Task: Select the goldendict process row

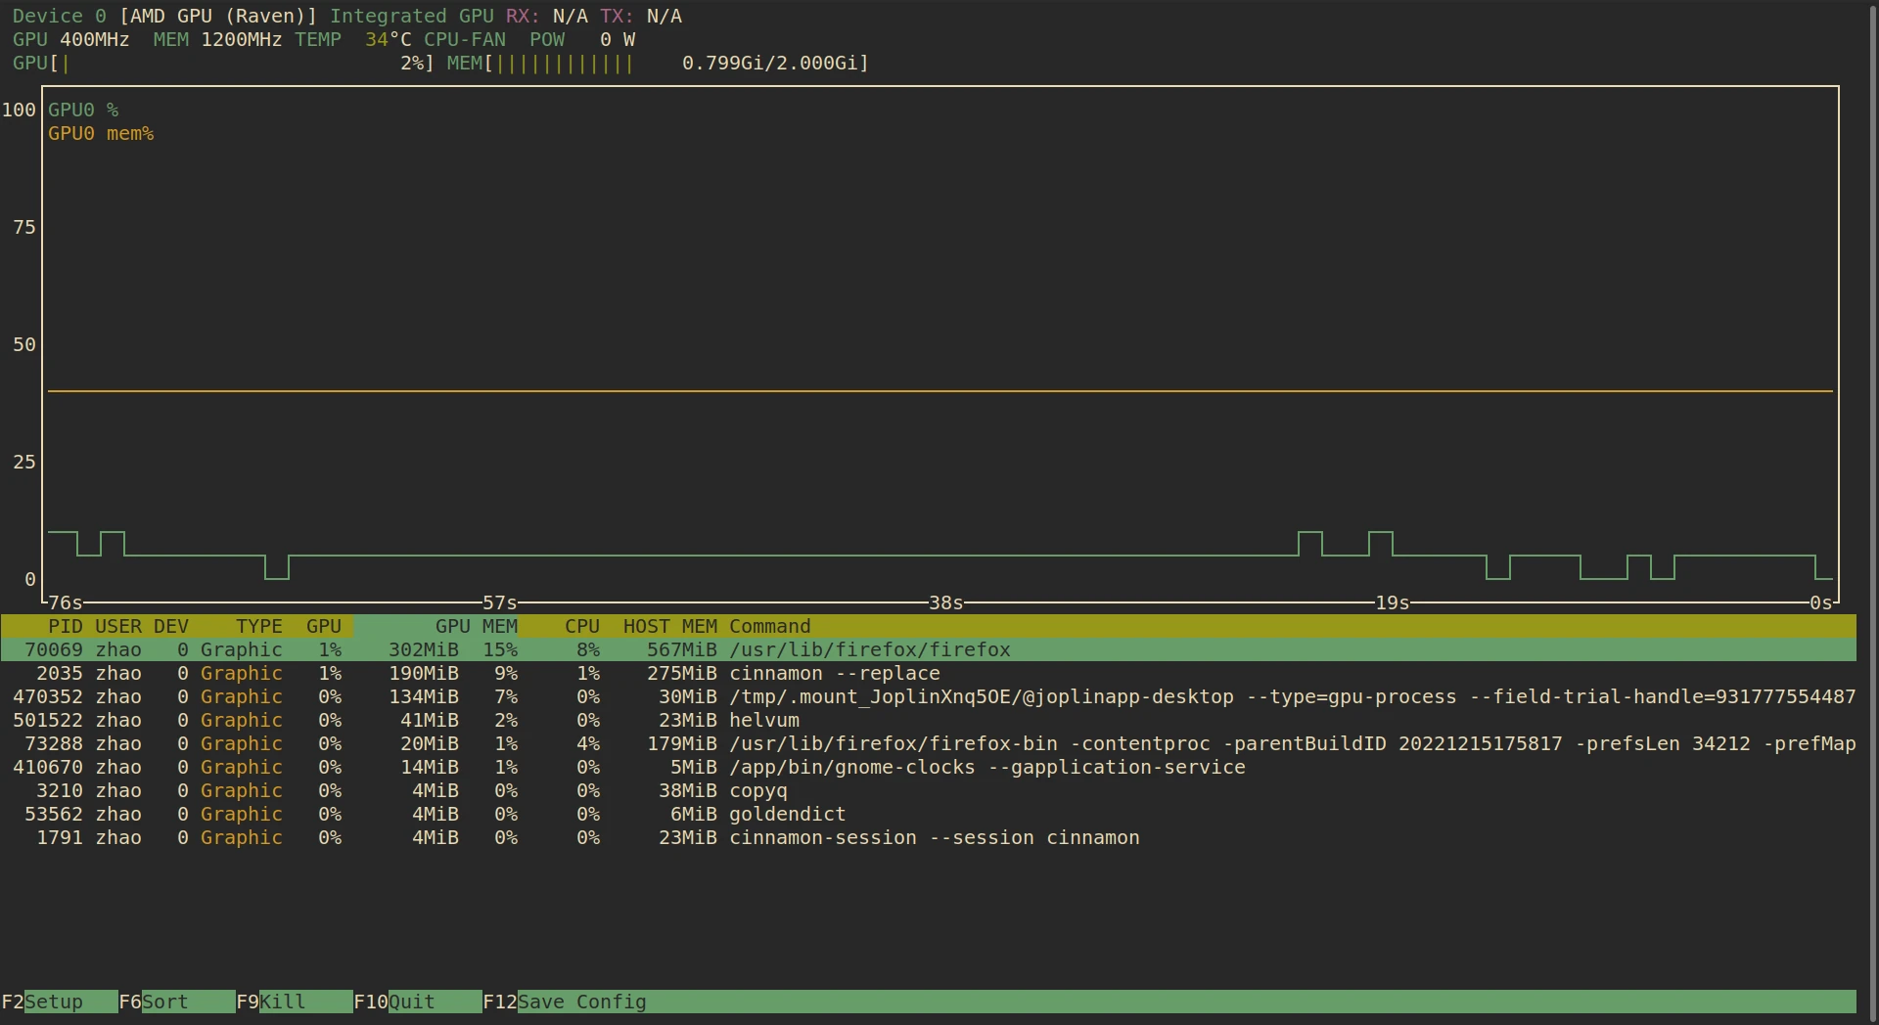Action: [928, 814]
